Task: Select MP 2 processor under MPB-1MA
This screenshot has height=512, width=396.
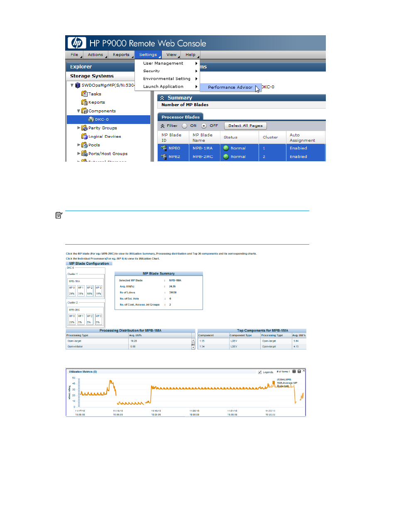Action: pos(90,291)
